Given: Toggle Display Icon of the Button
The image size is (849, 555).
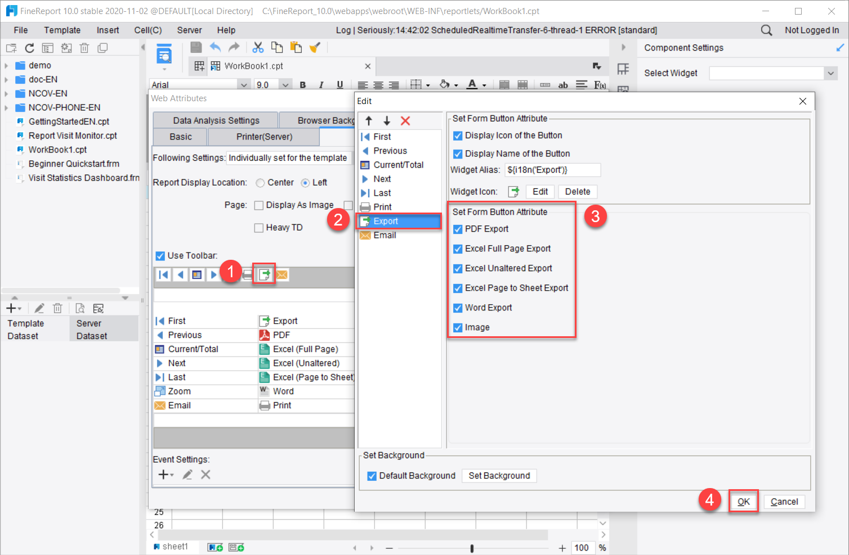Looking at the screenshot, I should pos(458,136).
